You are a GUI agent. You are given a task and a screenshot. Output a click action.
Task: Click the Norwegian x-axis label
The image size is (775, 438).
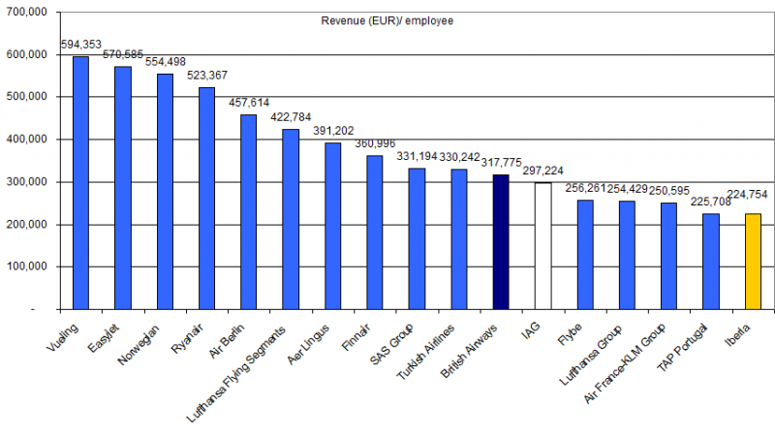point(139,345)
